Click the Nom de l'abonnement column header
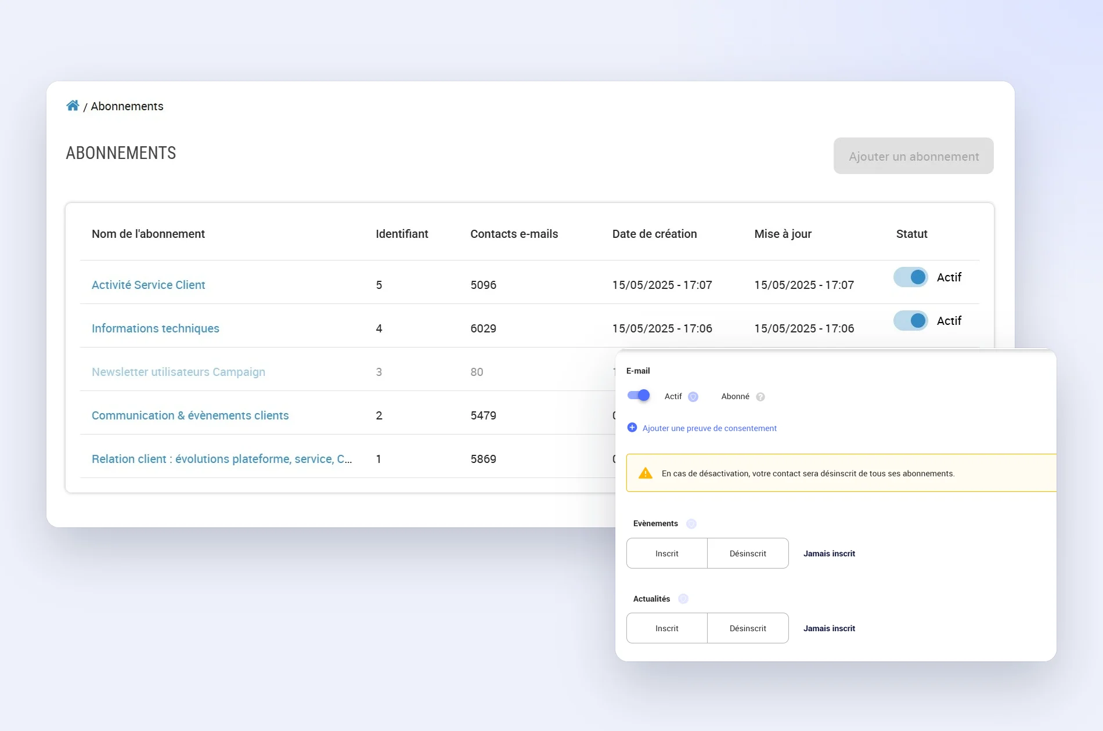 coord(148,234)
